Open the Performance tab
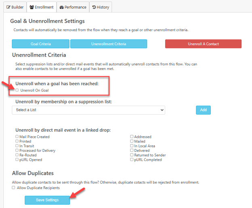This screenshot has width=252, height=208. [73, 7]
